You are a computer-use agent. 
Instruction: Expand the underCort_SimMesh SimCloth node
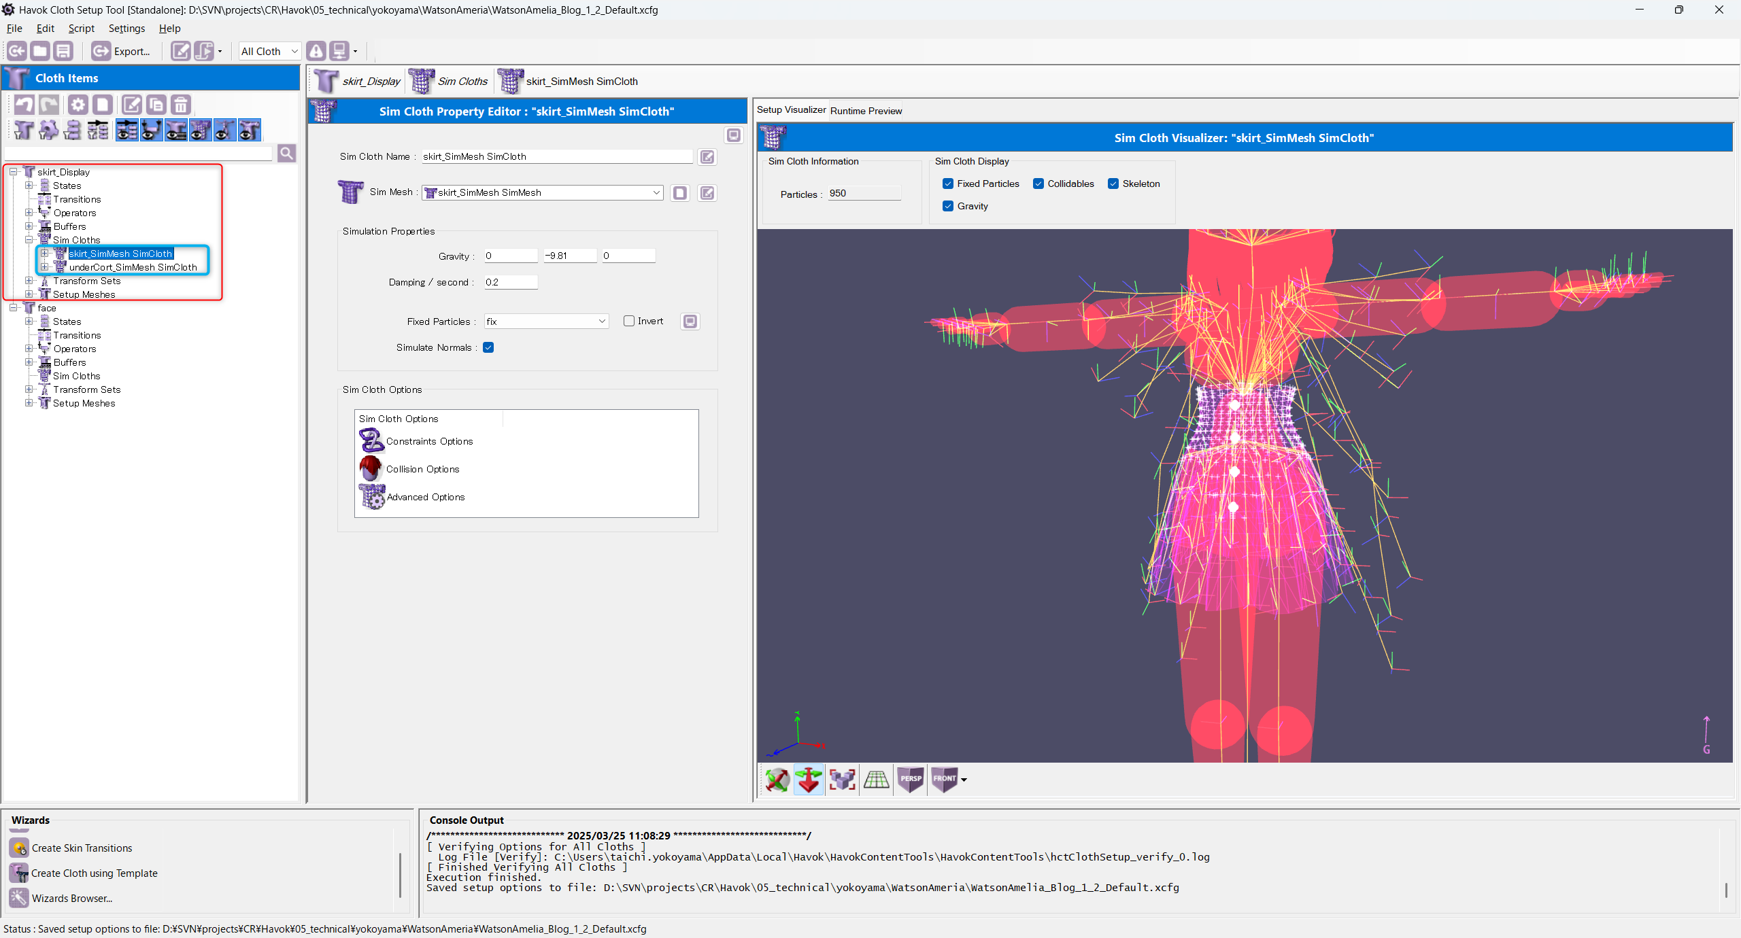click(x=45, y=267)
